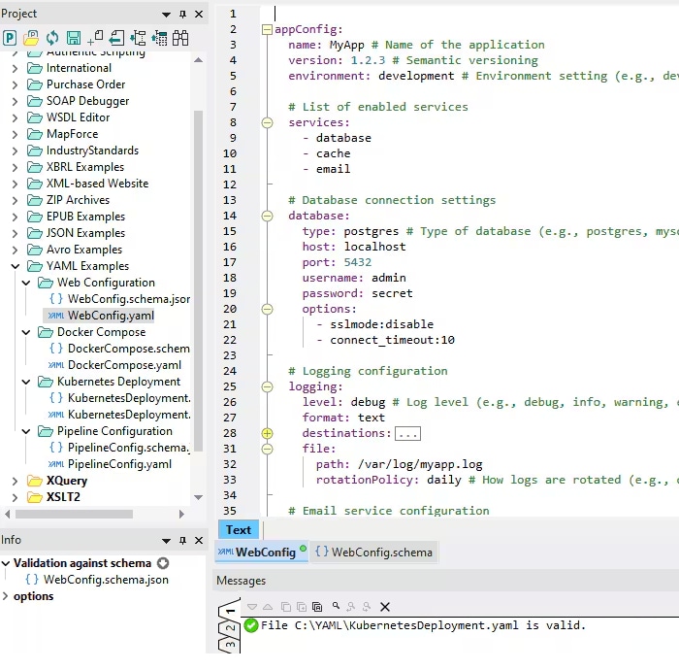Click the add icon beside Validation against schema

[163, 563]
